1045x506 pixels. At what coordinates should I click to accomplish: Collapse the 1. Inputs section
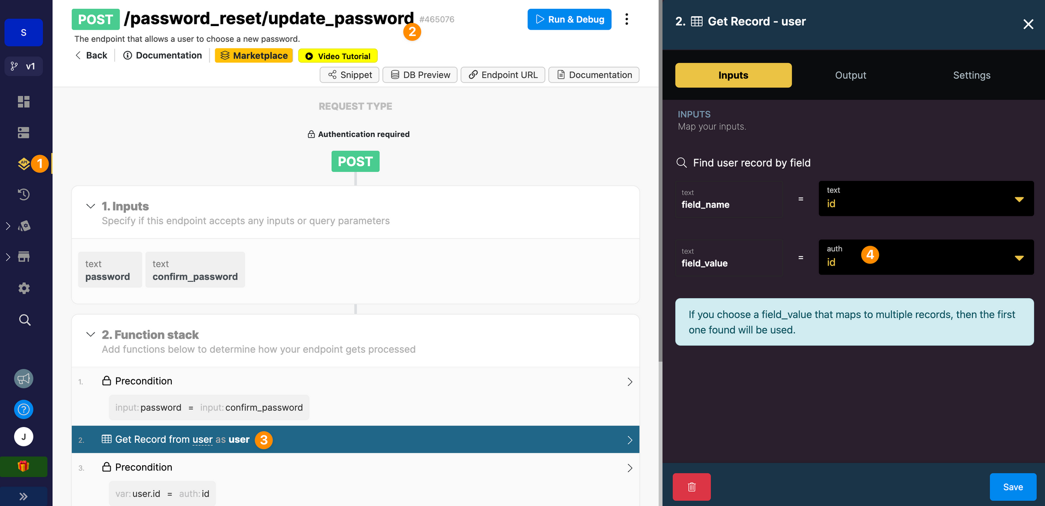click(90, 206)
